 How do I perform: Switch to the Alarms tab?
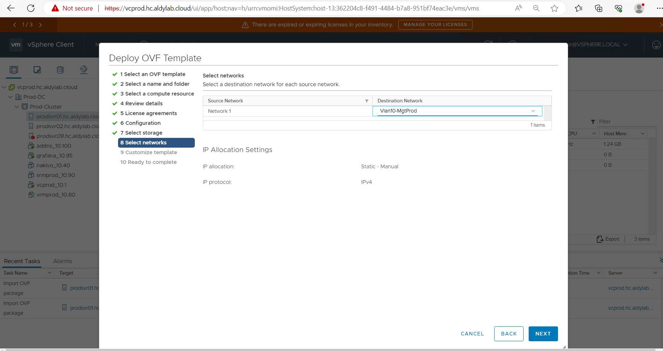coord(63,261)
